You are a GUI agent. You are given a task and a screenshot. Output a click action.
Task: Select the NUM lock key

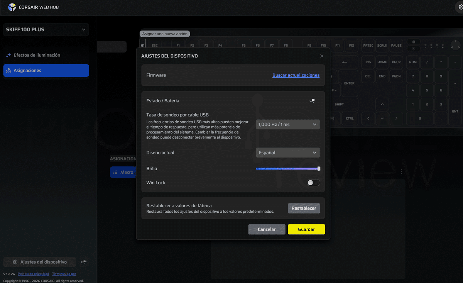[x=413, y=62]
